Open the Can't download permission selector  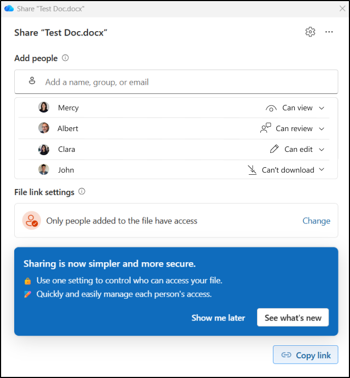[x=286, y=170]
